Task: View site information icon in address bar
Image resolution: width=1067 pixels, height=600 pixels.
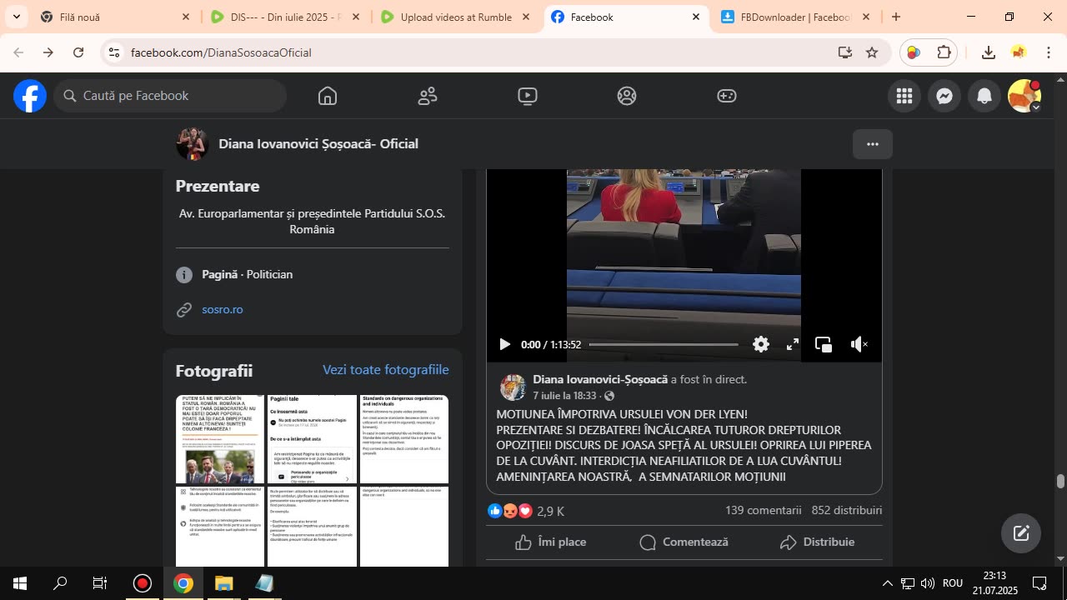Action: pos(114,52)
